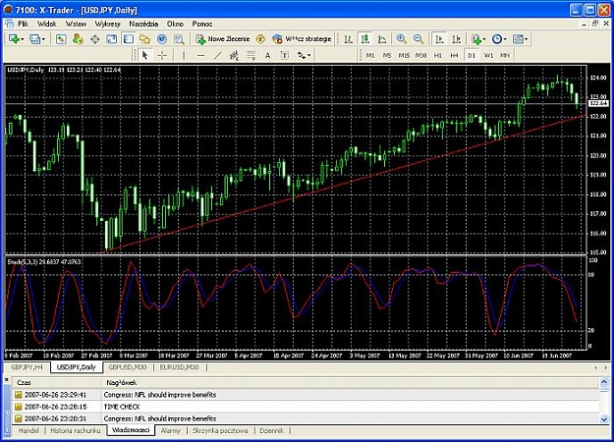Click news icon in the 23:29:41 row
This screenshot has width=614, height=442.
pyautogui.click(x=18, y=395)
